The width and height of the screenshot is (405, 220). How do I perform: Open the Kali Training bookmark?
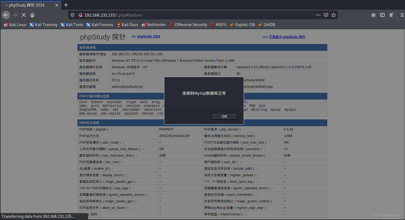click(43, 25)
